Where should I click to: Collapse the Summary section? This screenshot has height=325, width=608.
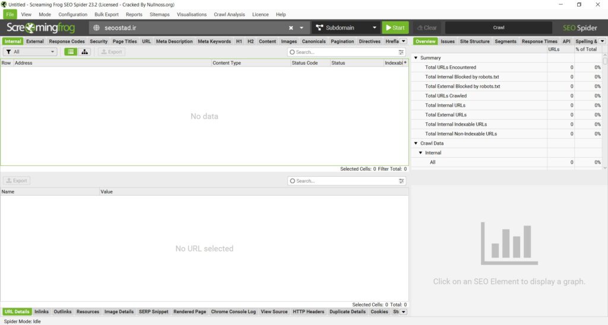pyautogui.click(x=416, y=58)
